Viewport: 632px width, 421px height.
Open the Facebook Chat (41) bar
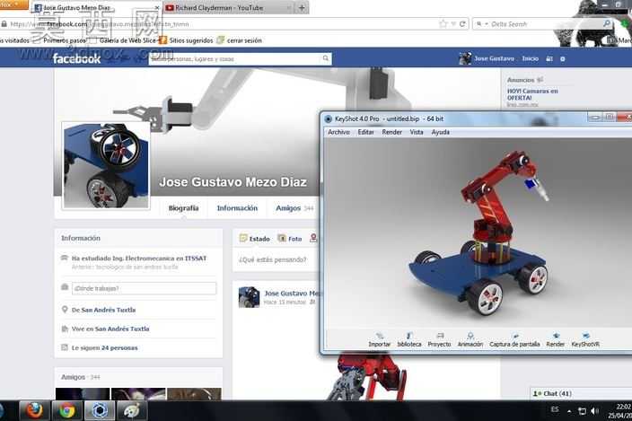coord(581,393)
